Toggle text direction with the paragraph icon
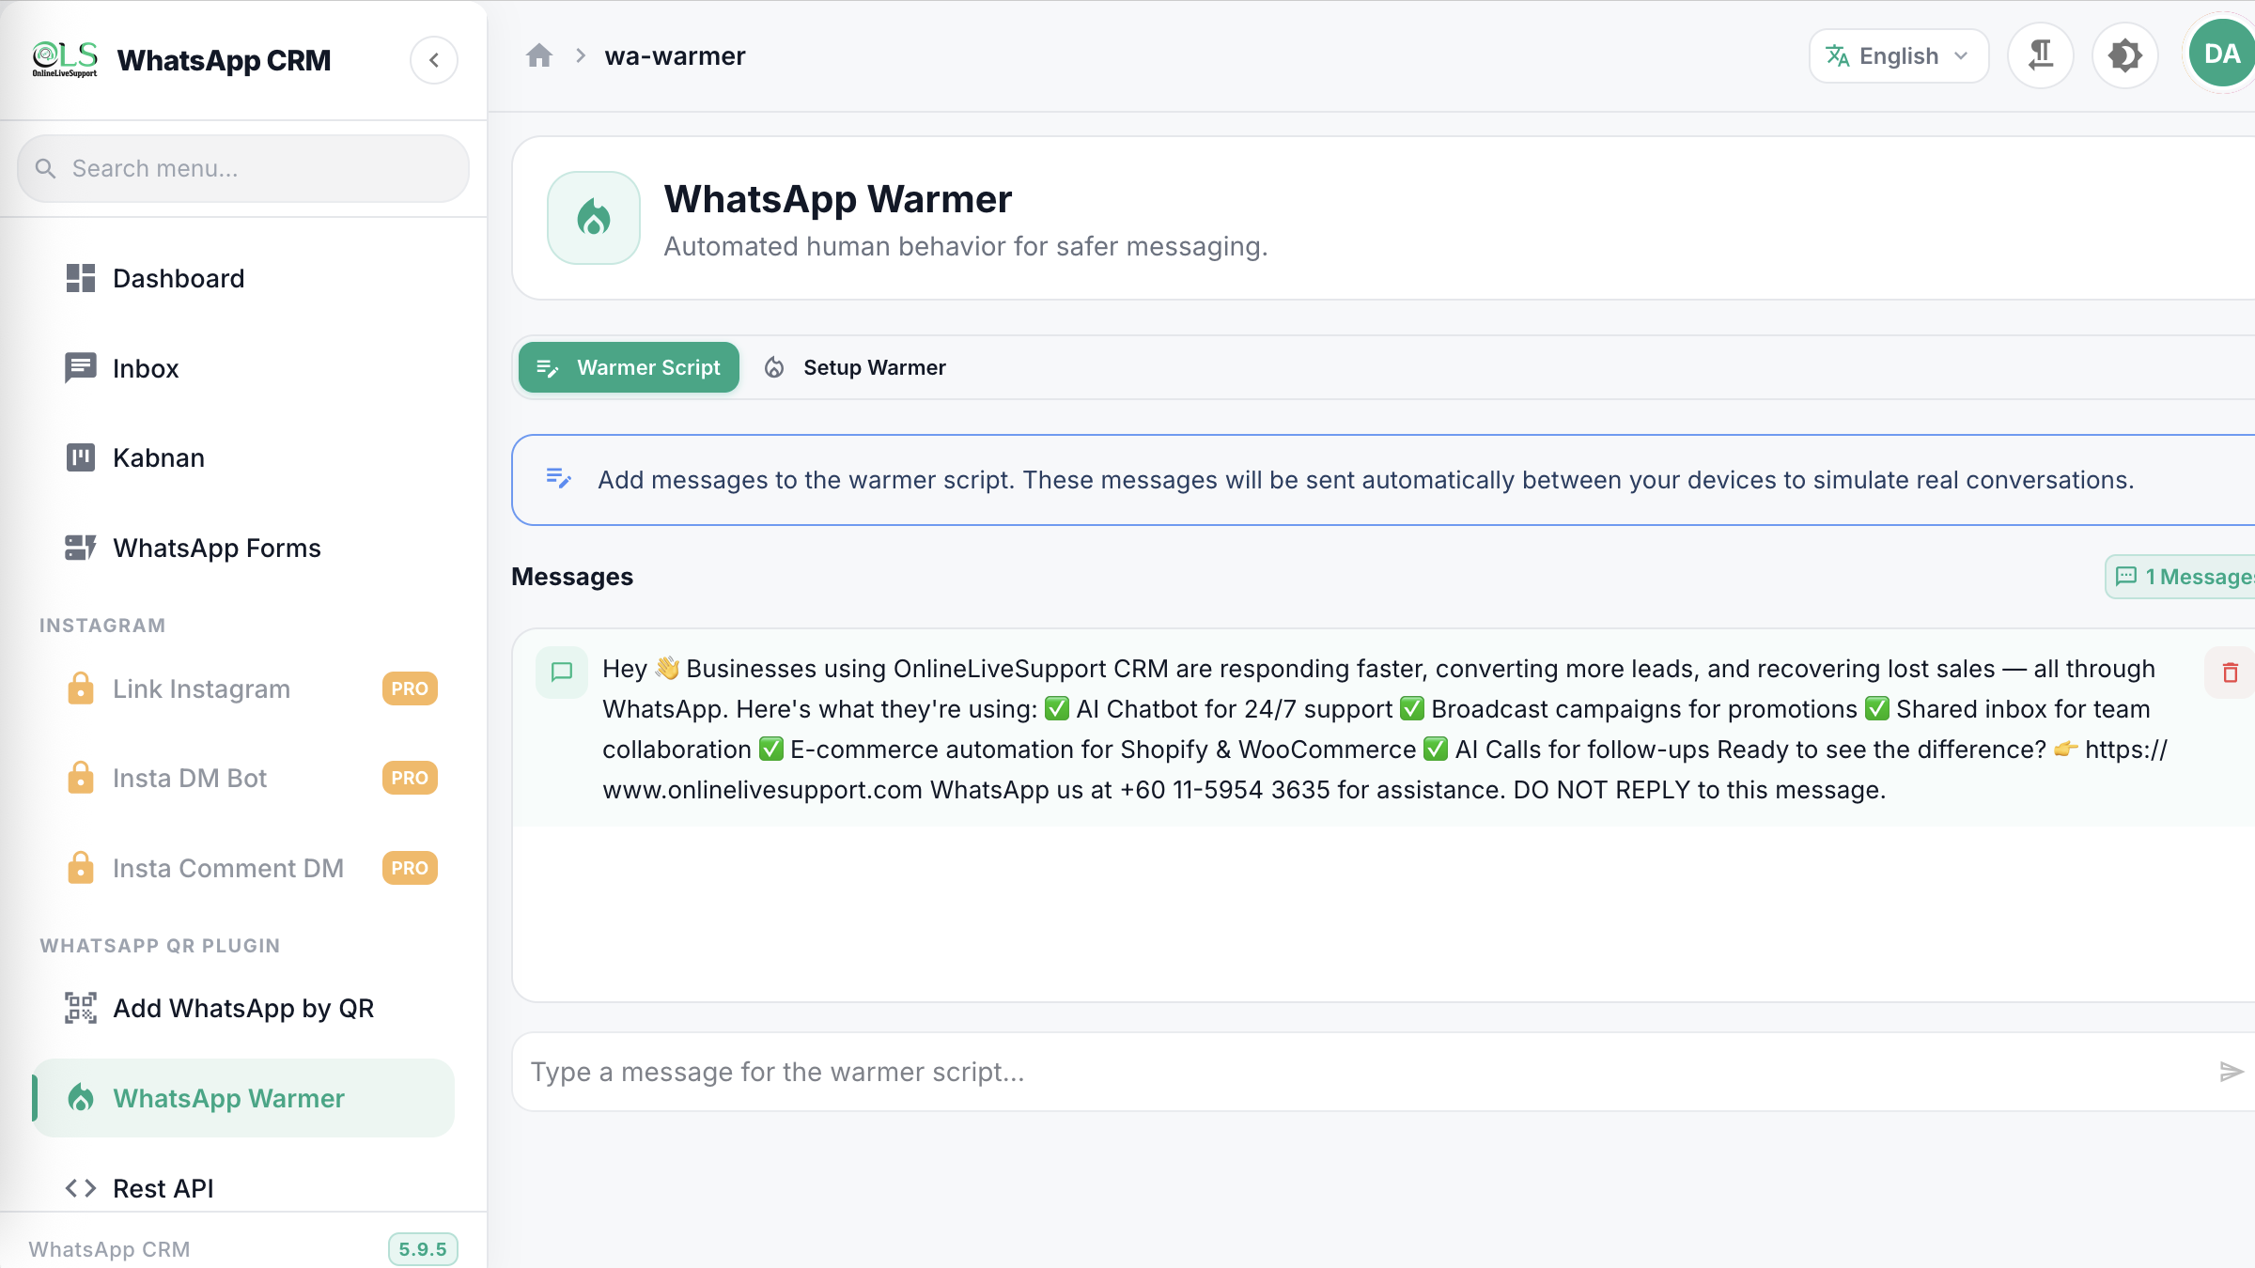Viewport: 2255px width, 1268px height. (2040, 55)
